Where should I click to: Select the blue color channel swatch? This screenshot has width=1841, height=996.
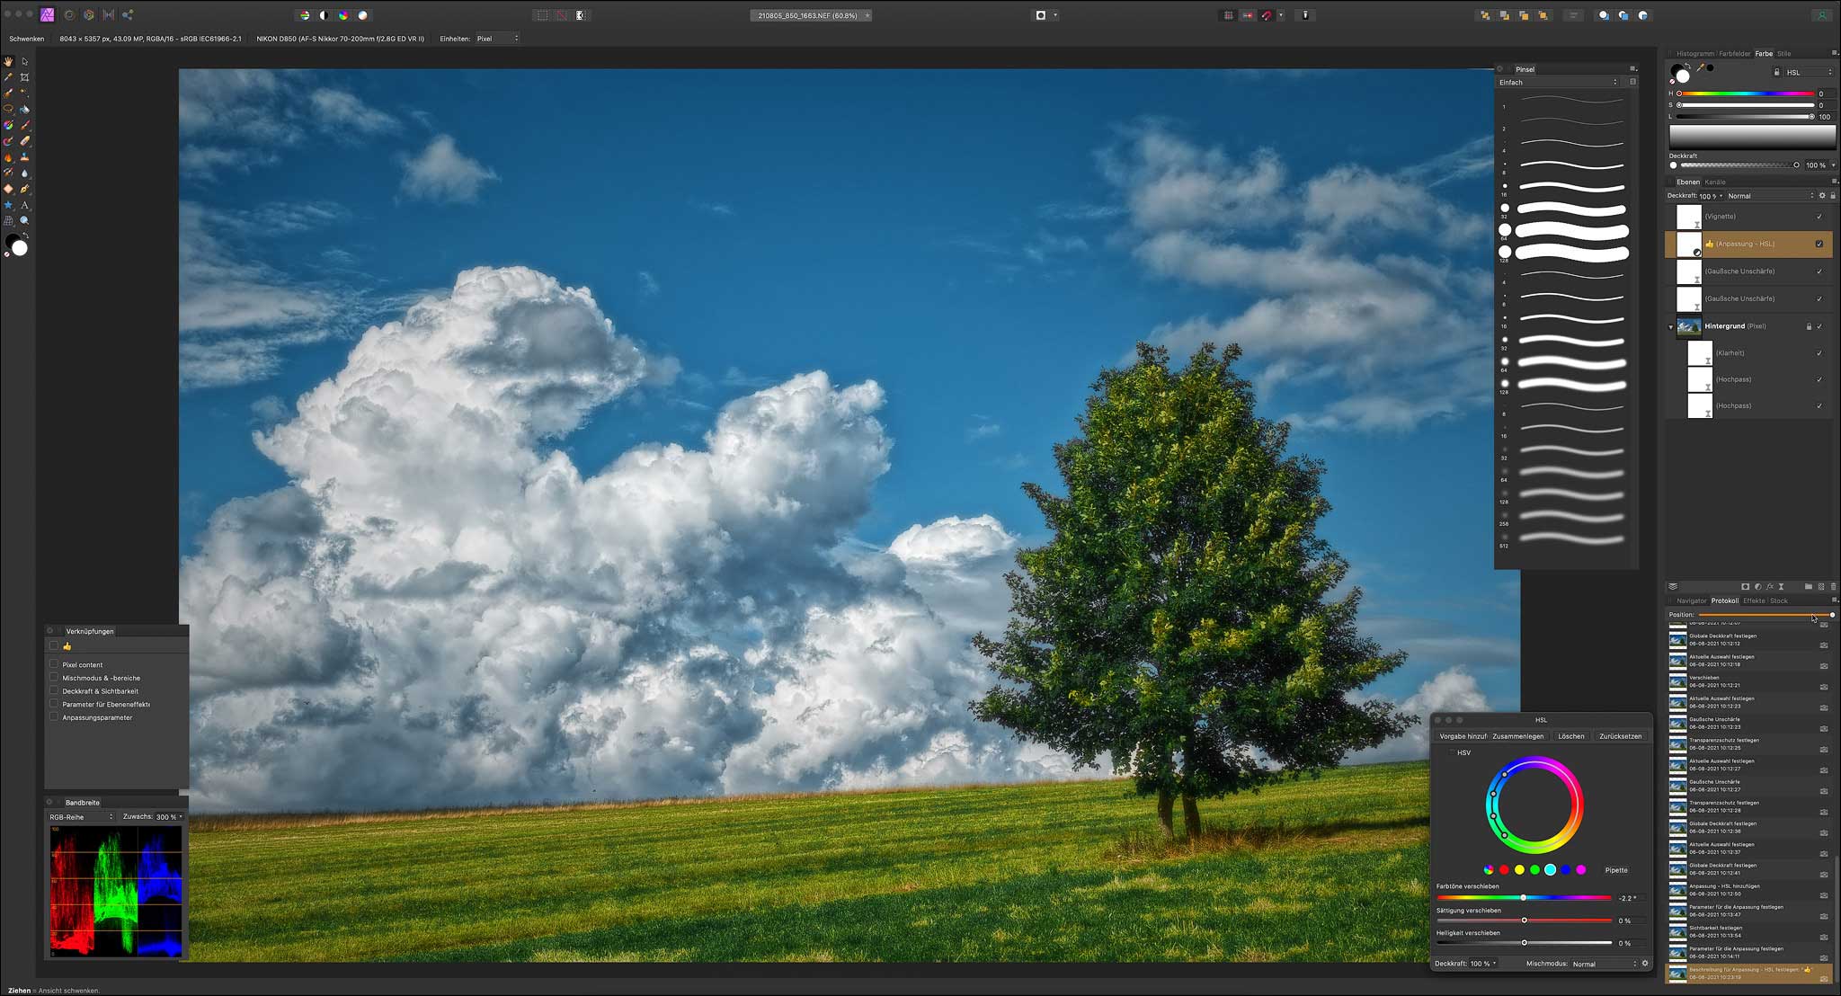[x=1566, y=870]
